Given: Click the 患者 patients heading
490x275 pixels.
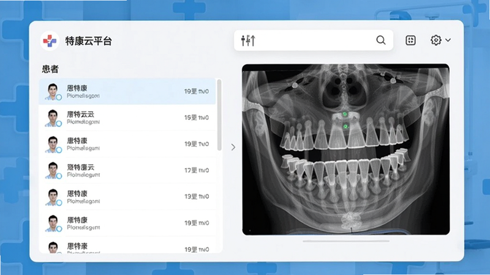Looking at the screenshot, I should (x=50, y=69).
